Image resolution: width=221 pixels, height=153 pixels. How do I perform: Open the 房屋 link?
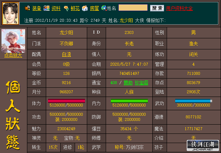(95, 8)
